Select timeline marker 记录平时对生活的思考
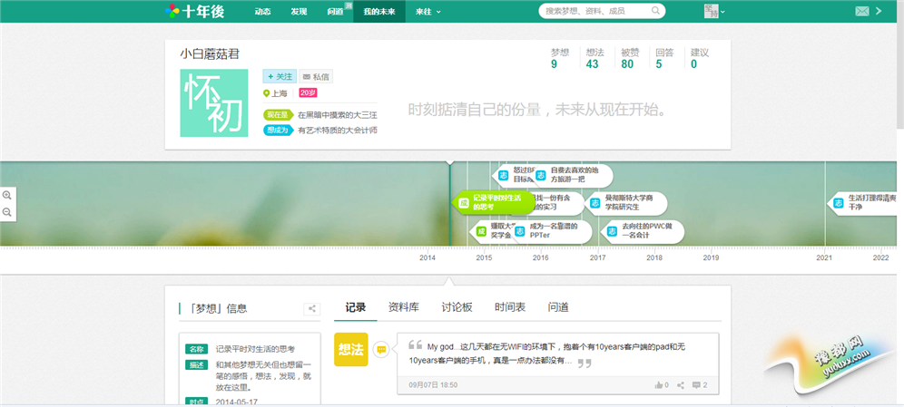The image size is (904, 407). [x=495, y=202]
